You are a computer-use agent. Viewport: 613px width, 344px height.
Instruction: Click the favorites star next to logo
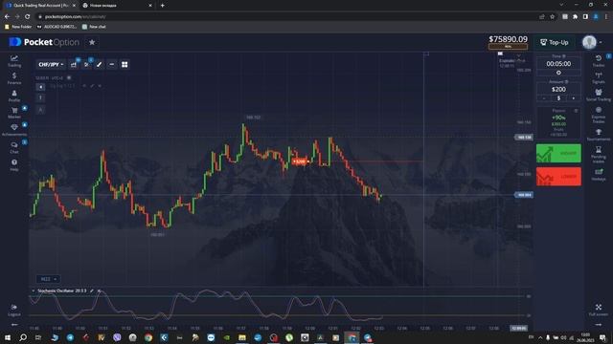pos(92,42)
